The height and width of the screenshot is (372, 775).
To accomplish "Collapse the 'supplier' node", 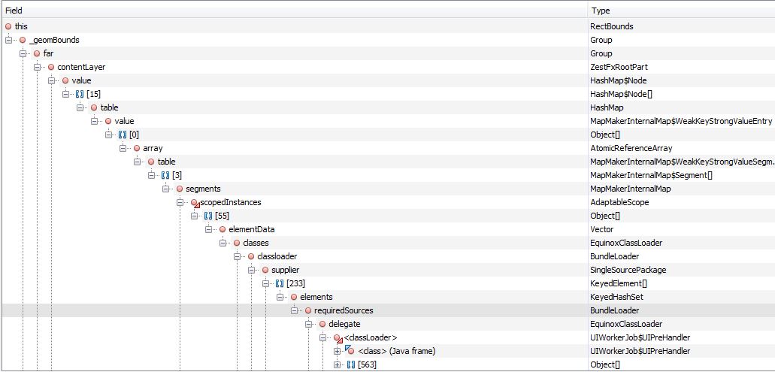I will pyautogui.click(x=251, y=270).
